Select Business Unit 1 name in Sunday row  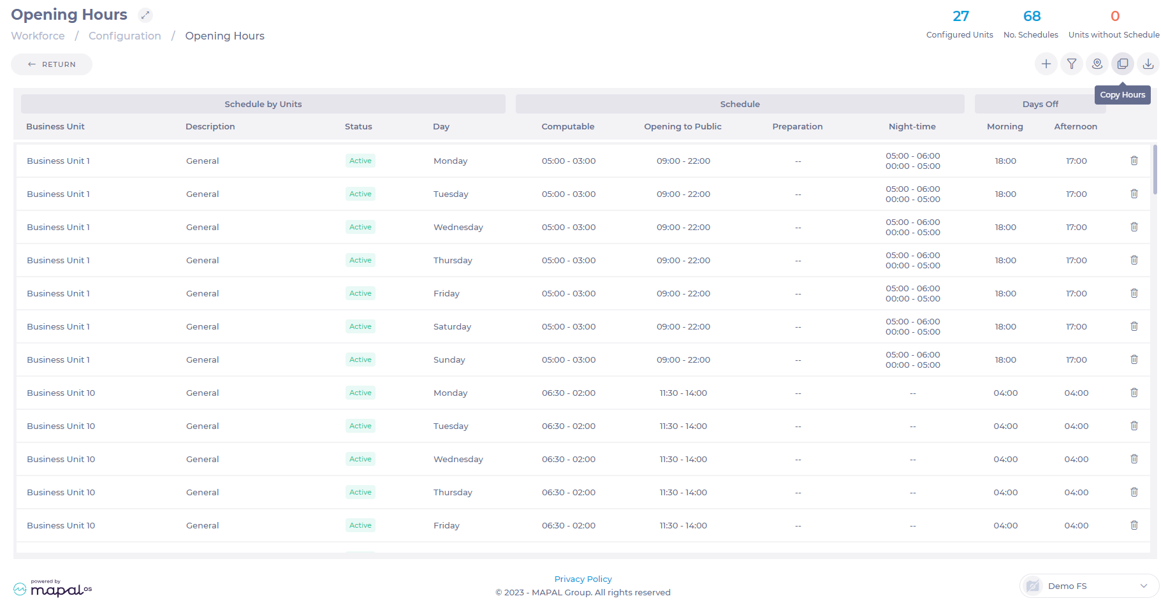58,360
